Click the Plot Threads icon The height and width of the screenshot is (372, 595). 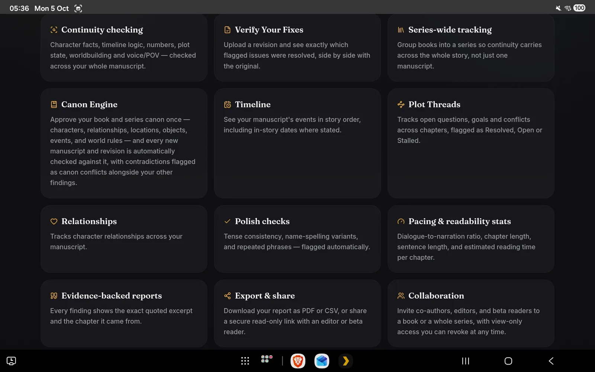click(x=401, y=105)
